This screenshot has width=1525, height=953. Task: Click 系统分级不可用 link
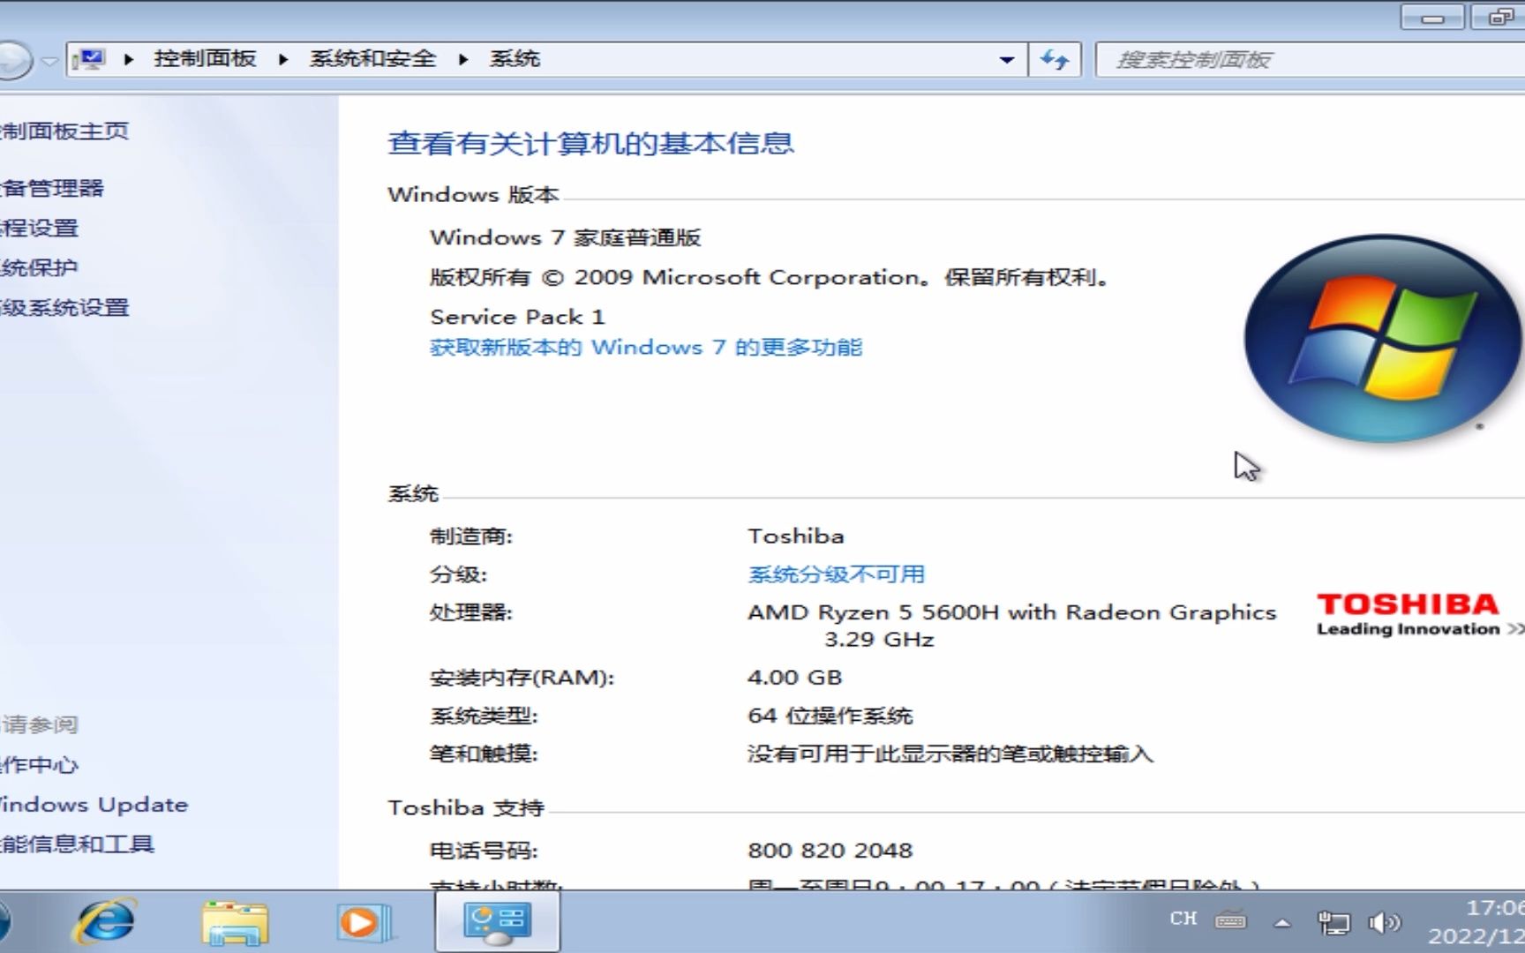836,574
